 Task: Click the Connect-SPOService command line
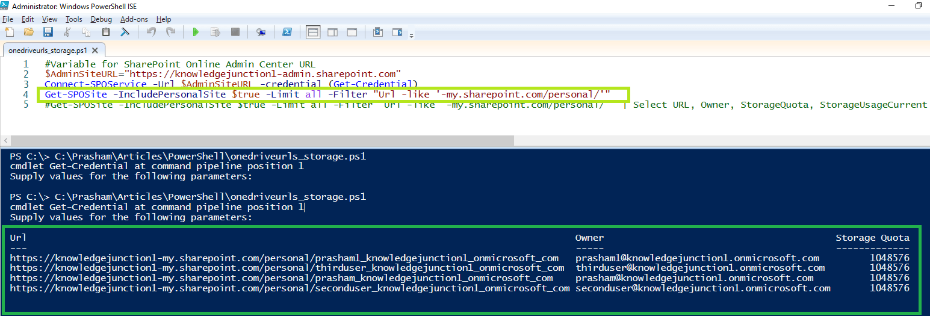[231, 84]
